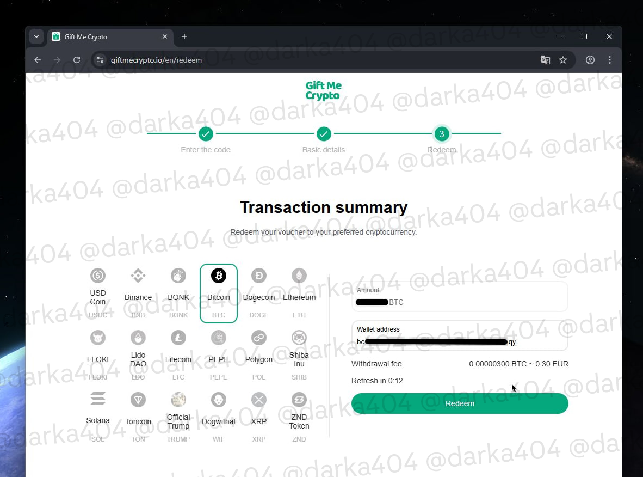Switch to the Gift Me Crypto tab
The width and height of the screenshot is (643, 477).
(110, 36)
